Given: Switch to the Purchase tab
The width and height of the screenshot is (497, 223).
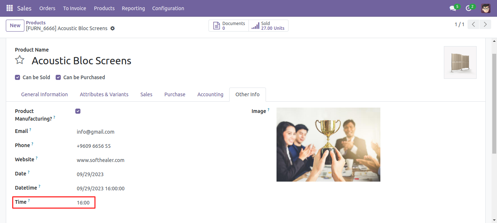Looking at the screenshot, I should pyautogui.click(x=175, y=94).
